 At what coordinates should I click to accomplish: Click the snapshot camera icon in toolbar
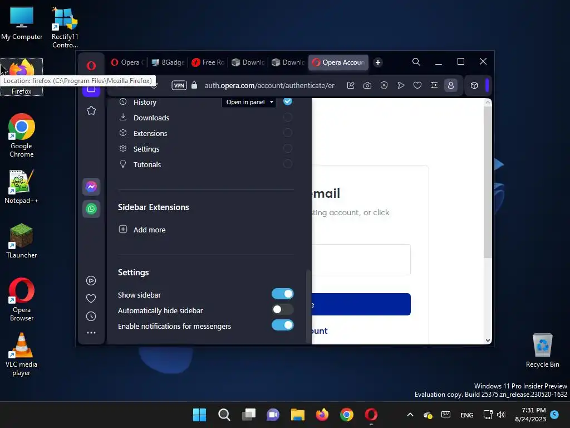[x=367, y=85]
